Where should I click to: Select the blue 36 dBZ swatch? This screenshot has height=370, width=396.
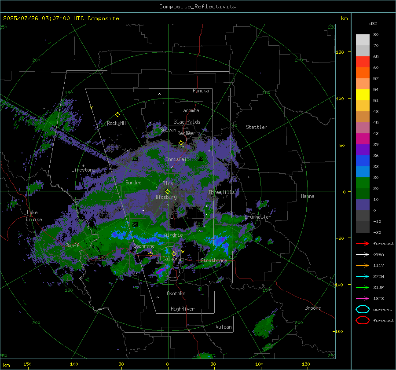[363, 161]
